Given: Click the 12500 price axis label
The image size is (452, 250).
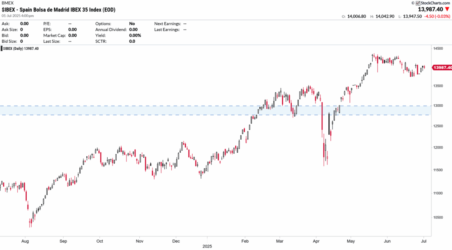Looking at the screenshot, I should [438, 126].
